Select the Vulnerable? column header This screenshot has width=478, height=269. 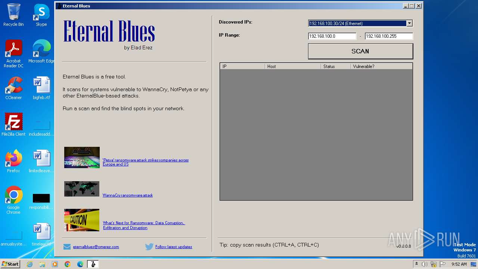382,66
